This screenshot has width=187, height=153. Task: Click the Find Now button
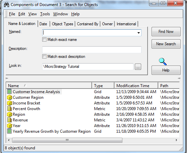pyautogui.click(x=166, y=32)
